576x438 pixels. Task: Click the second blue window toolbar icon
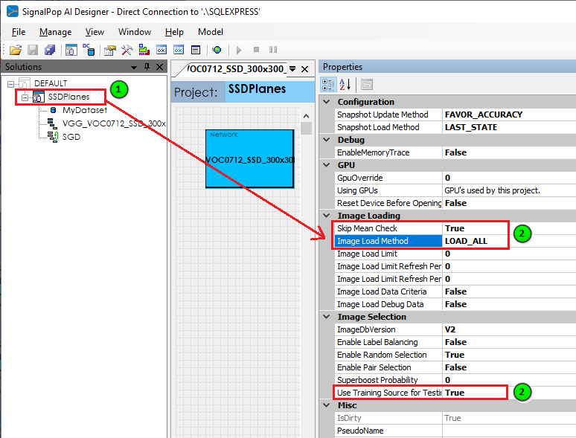coord(179,50)
